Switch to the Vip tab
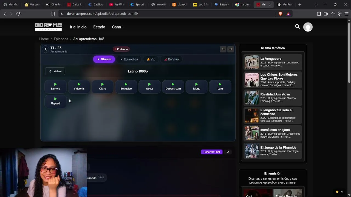The image size is (351, 197). pos(151,59)
